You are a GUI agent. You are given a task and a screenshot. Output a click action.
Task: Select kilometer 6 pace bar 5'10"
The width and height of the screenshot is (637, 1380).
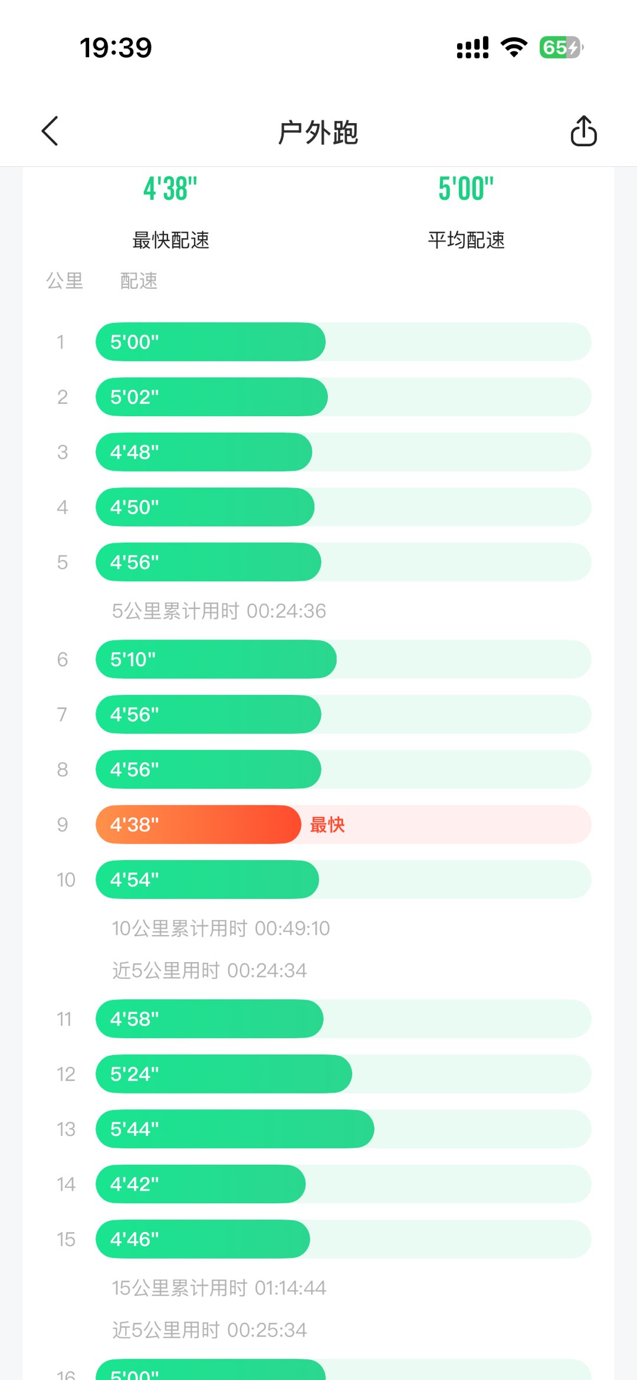(216, 659)
